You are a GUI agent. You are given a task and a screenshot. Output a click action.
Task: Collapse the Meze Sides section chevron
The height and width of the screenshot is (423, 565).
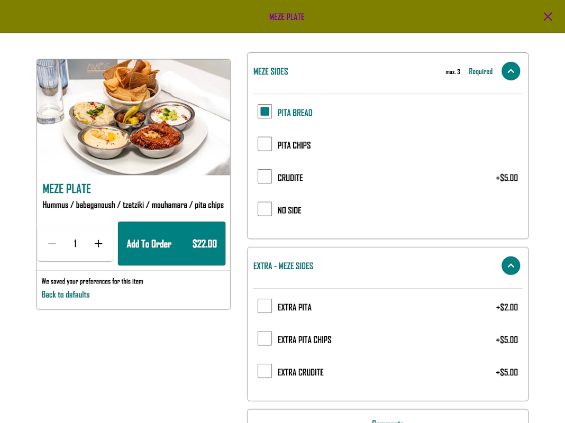pos(511,71)
